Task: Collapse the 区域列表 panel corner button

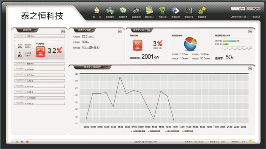Action: coord(63,31)
